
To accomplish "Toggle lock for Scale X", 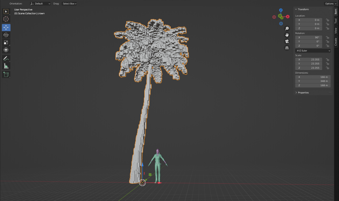I will tap(327, 60).
